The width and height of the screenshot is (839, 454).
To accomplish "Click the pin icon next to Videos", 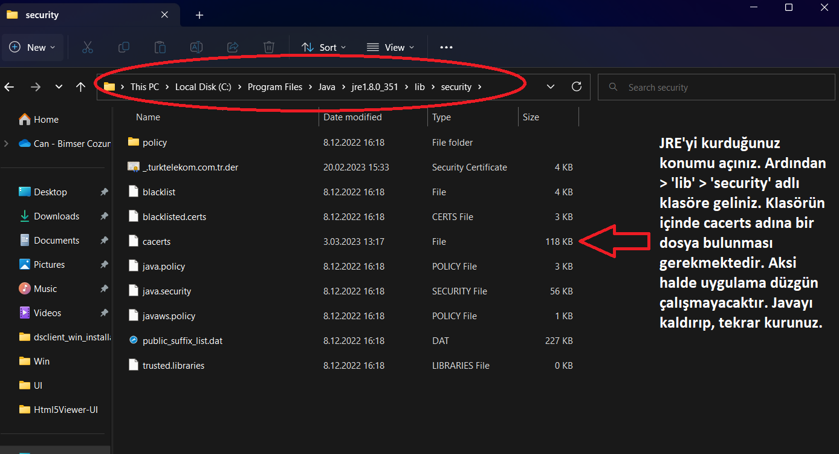I will 104,313.
